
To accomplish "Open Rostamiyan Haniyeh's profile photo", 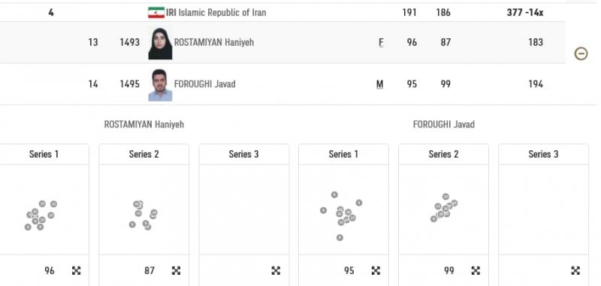I will pyautogui.click(x=160, y=44).
